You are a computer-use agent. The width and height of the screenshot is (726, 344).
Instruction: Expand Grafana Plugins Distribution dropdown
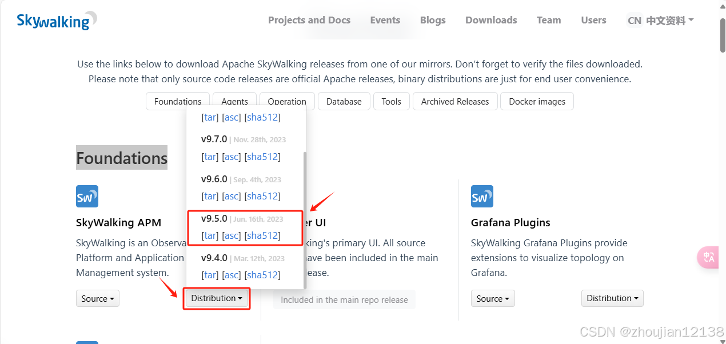point(612,298)
